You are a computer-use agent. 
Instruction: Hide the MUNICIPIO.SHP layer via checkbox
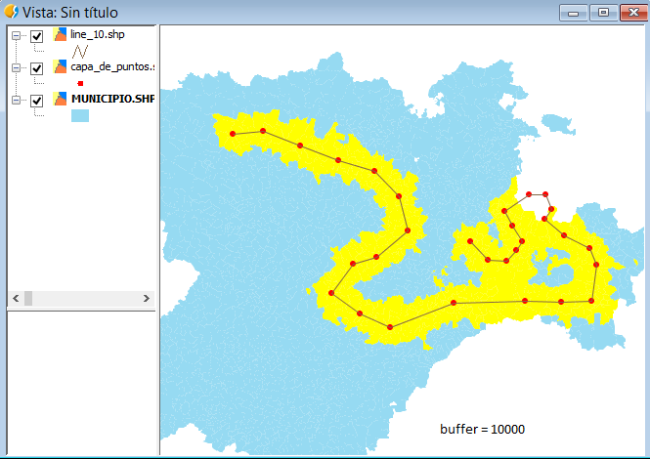(x=37, y=101)
